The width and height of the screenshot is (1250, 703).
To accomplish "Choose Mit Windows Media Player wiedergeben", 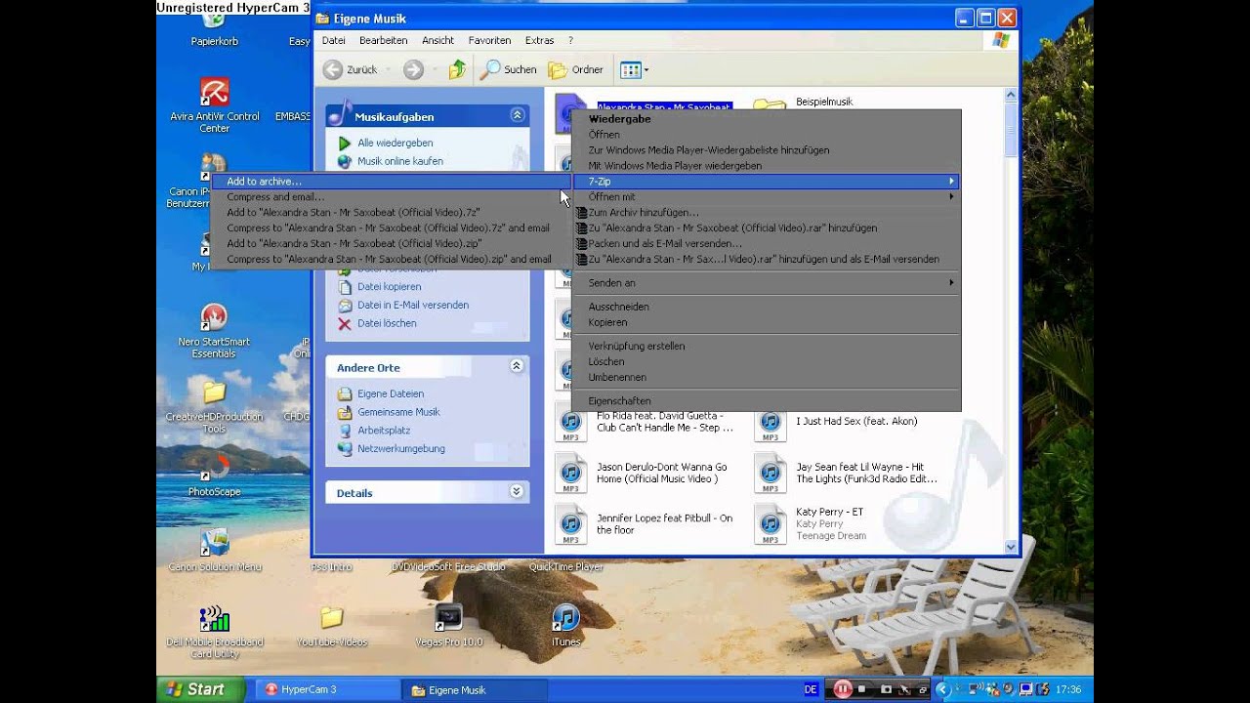I will pos(766,166).
